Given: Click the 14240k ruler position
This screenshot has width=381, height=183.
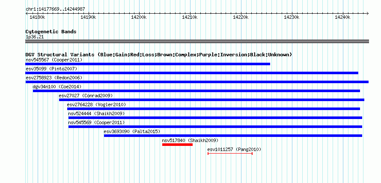Looking at the screenshot, I should (x=343, y=17).
